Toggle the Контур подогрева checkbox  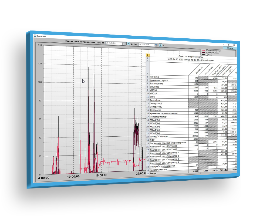point(207,53)
